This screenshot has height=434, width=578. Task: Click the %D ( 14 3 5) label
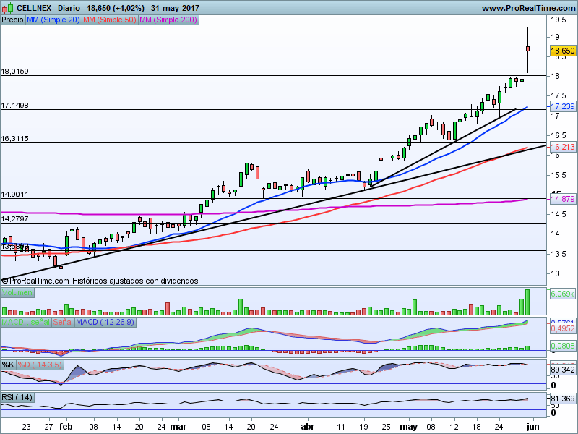click(40, 365)
